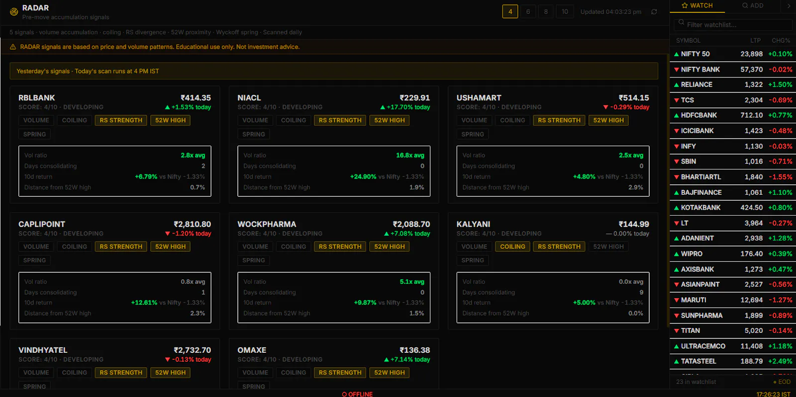Click the chevron arrow beside the ADD tab
796x397 pixels.
pos(789,5)
